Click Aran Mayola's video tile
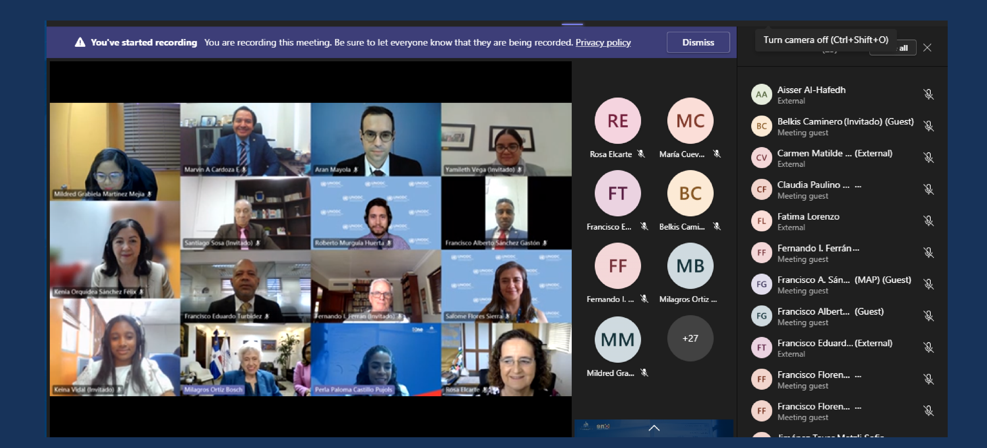The image size is (987, 448). tap(375, 139)
